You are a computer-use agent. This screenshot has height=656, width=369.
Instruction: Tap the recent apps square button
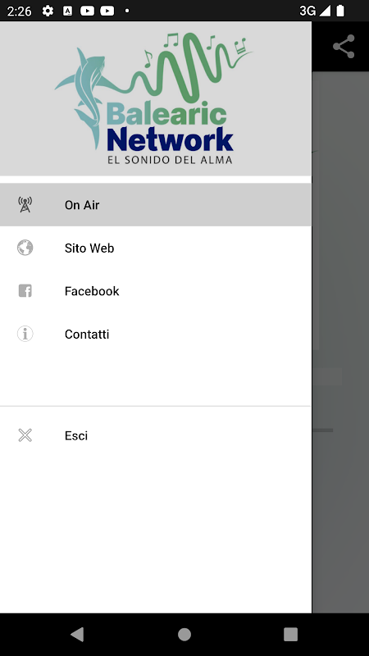pos(290,634)
